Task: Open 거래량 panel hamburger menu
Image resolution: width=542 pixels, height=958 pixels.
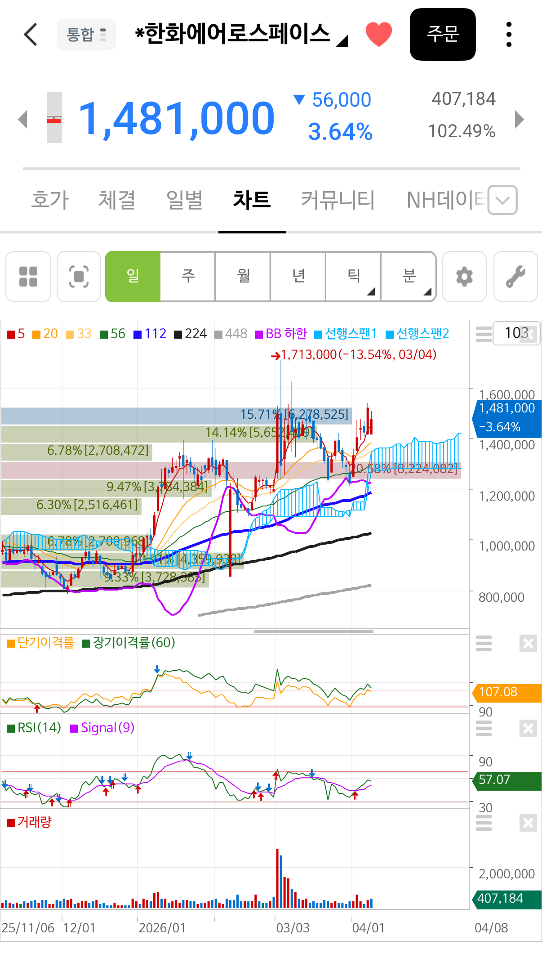Action: [484, 823]
